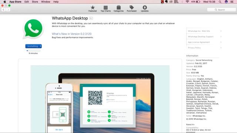237x133 pixels.
Task: Open the WhatsApp Desktop Support link
Action: coord(201,37)
